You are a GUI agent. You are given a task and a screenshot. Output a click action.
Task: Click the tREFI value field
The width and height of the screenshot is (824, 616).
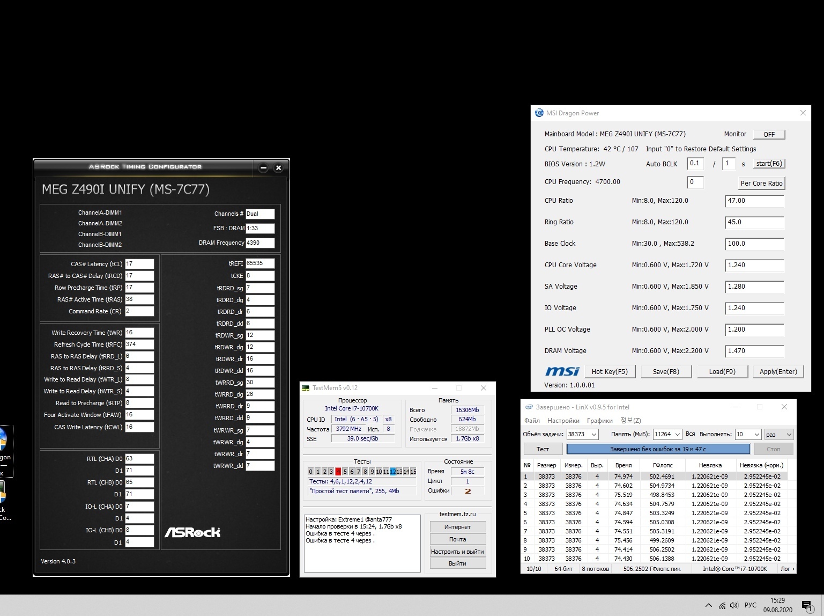(x=260, y=263)
